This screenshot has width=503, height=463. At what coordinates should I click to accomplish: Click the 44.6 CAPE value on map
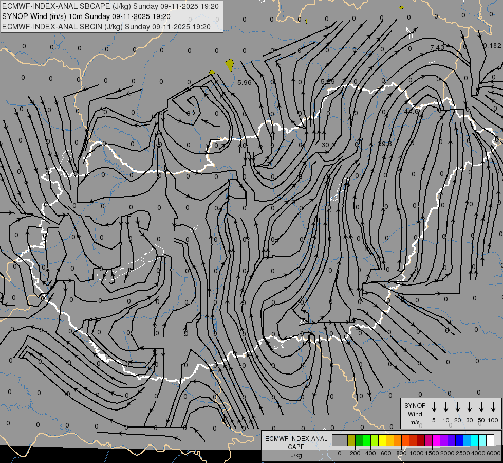(412, 112)
